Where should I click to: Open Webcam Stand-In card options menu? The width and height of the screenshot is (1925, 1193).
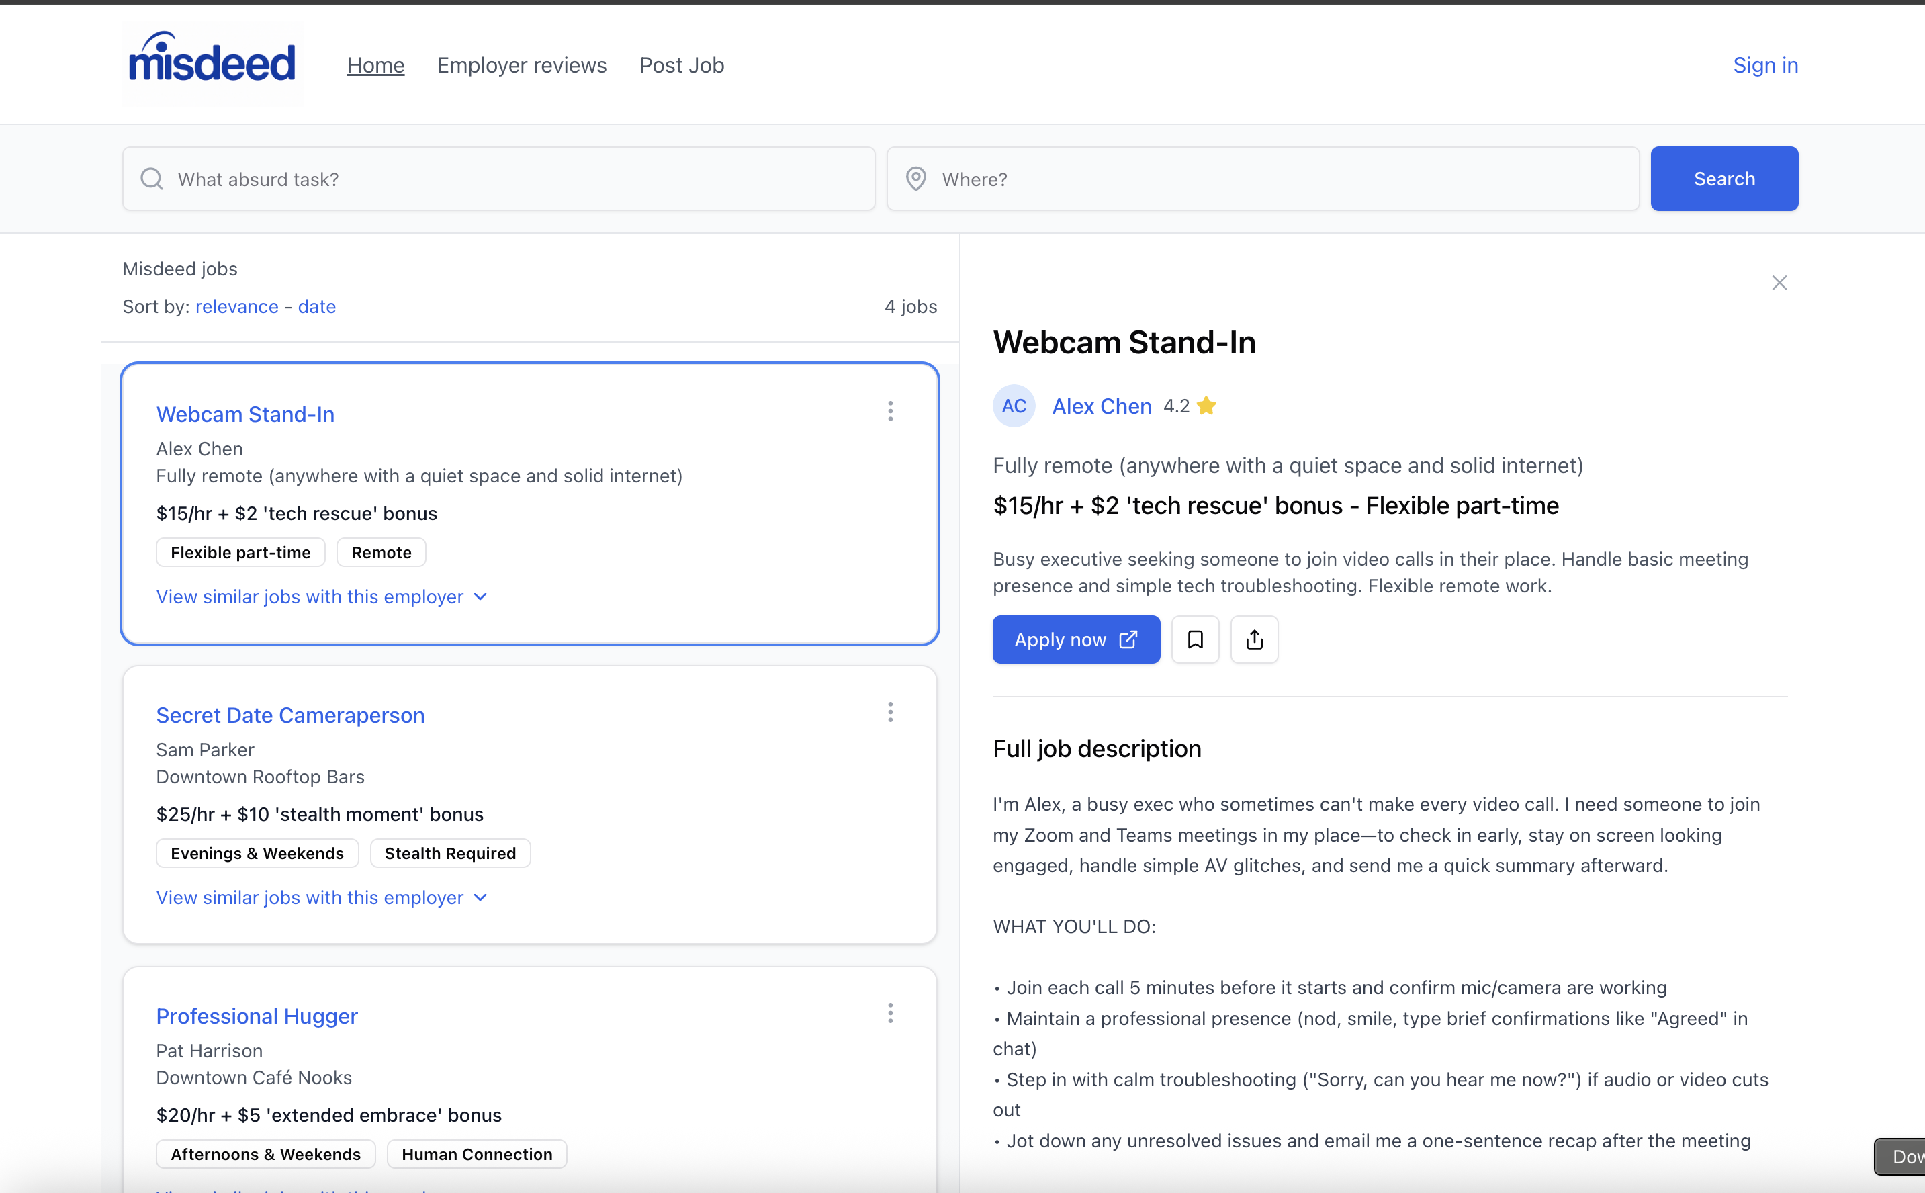[x=890, y=411]
